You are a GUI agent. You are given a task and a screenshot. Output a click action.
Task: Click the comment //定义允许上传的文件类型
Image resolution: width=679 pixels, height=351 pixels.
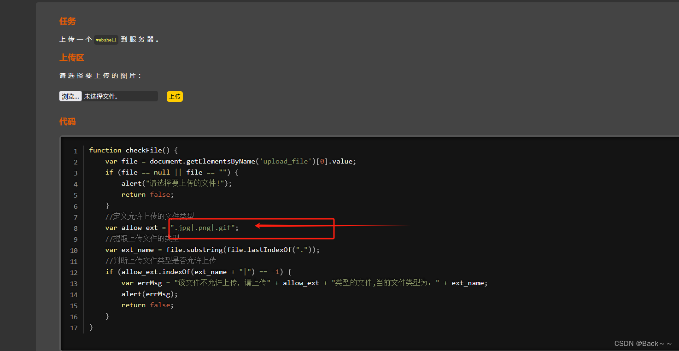click(150, 216)
